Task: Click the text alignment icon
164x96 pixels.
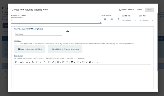Action: [58, 62]
